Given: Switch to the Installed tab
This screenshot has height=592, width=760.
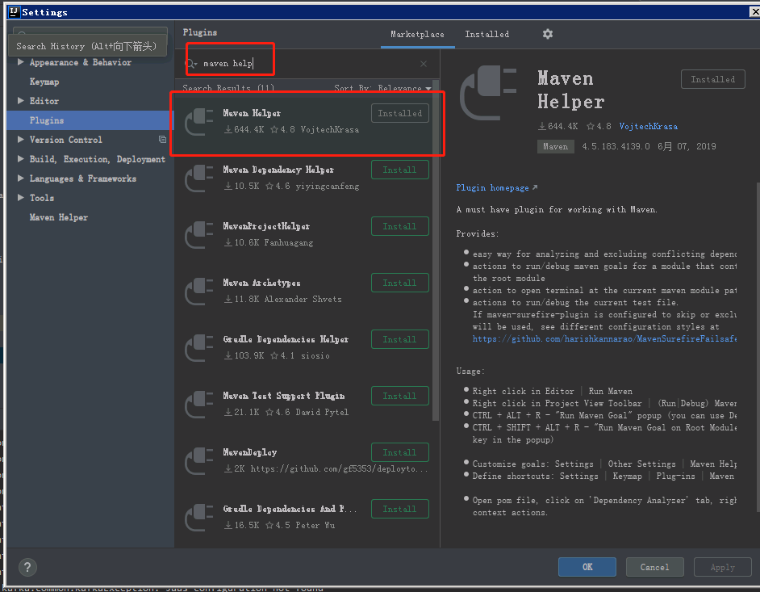Looking at the screenshot, I should click(x=487, y=35).
